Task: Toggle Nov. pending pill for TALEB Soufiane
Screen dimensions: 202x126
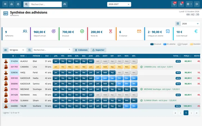Action: click(127, 106)
